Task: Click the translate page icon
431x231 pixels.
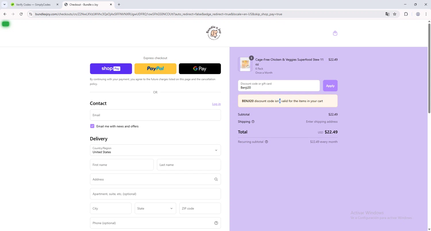Action: coord(387,14)
